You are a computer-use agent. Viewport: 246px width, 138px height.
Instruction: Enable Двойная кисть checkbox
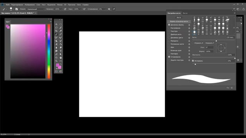click(x=169, y=34)
